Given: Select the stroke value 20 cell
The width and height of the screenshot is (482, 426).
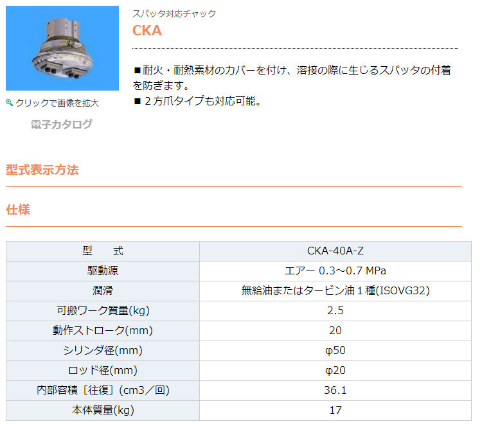Looking at the screenshot, I should [335, 331].
